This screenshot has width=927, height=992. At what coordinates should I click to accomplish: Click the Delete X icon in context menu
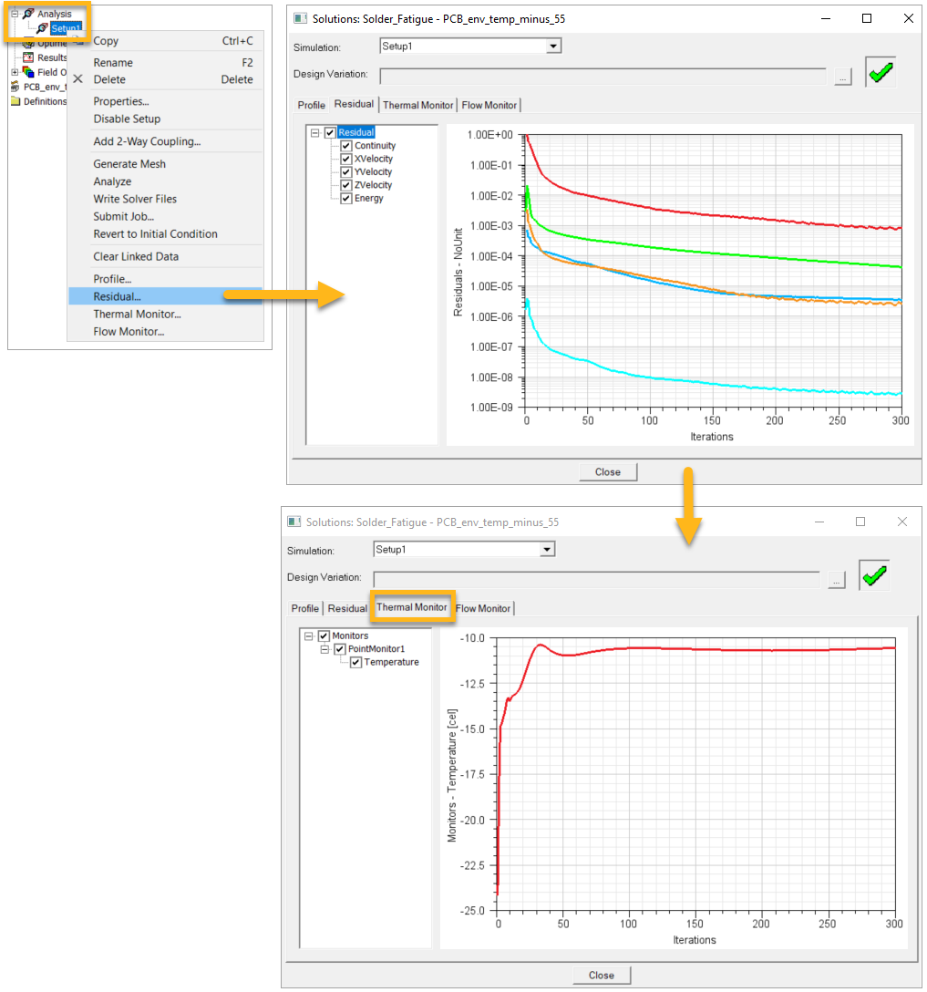tap(77, 79)
